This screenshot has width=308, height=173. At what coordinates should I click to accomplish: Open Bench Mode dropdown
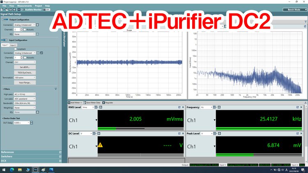[295, 9]
